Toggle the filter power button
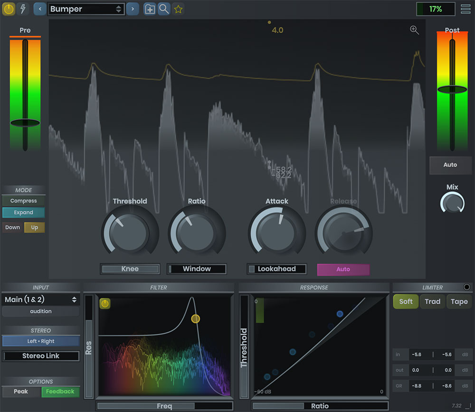This screenshot has width=475, height=412. coord(105,304)
